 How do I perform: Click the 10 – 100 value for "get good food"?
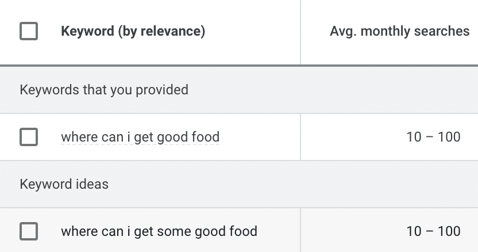pyautogui.click(x=433, y=137)
